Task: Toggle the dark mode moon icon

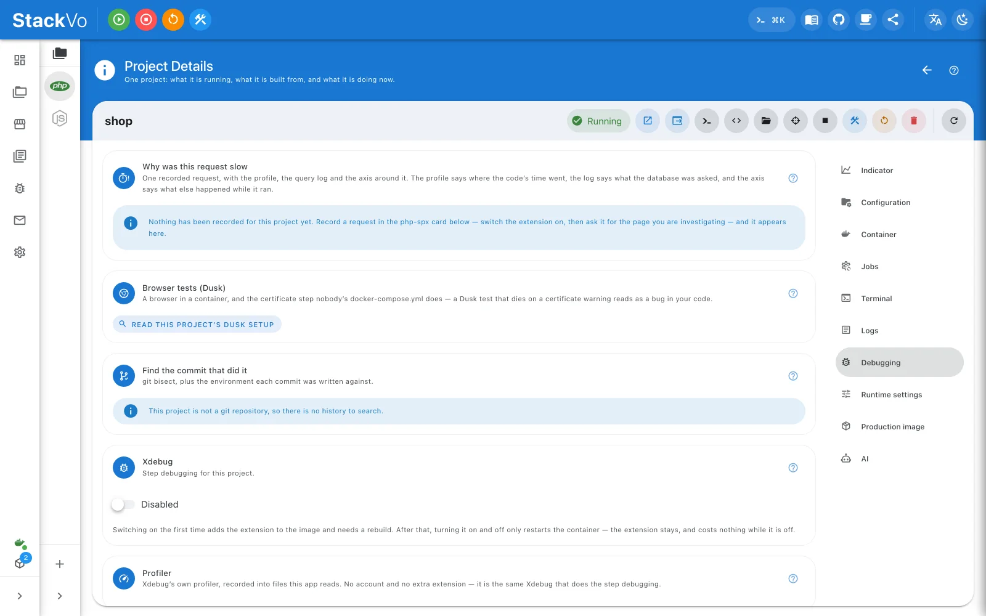Action: click(x=963, y=20)
